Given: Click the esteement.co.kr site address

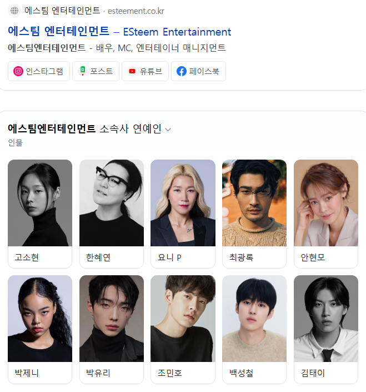Looking at the screenshot, I should click(x=136, y=11).
